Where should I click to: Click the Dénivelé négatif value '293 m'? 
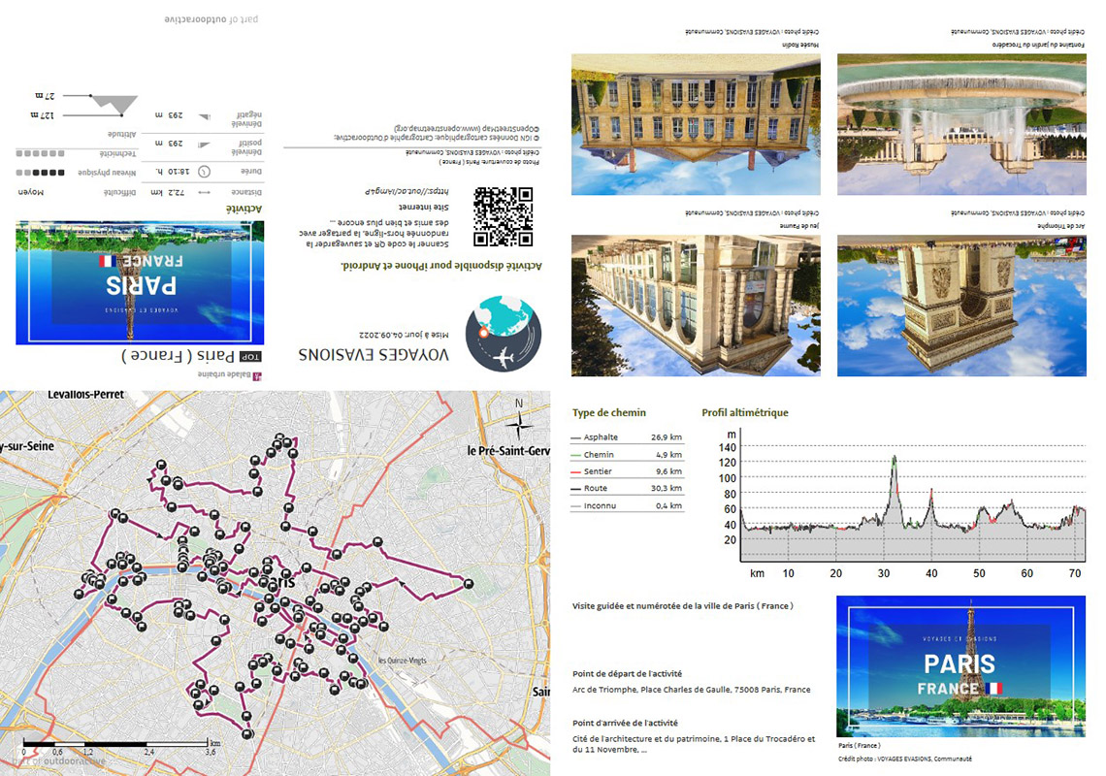tap(169, 115)
